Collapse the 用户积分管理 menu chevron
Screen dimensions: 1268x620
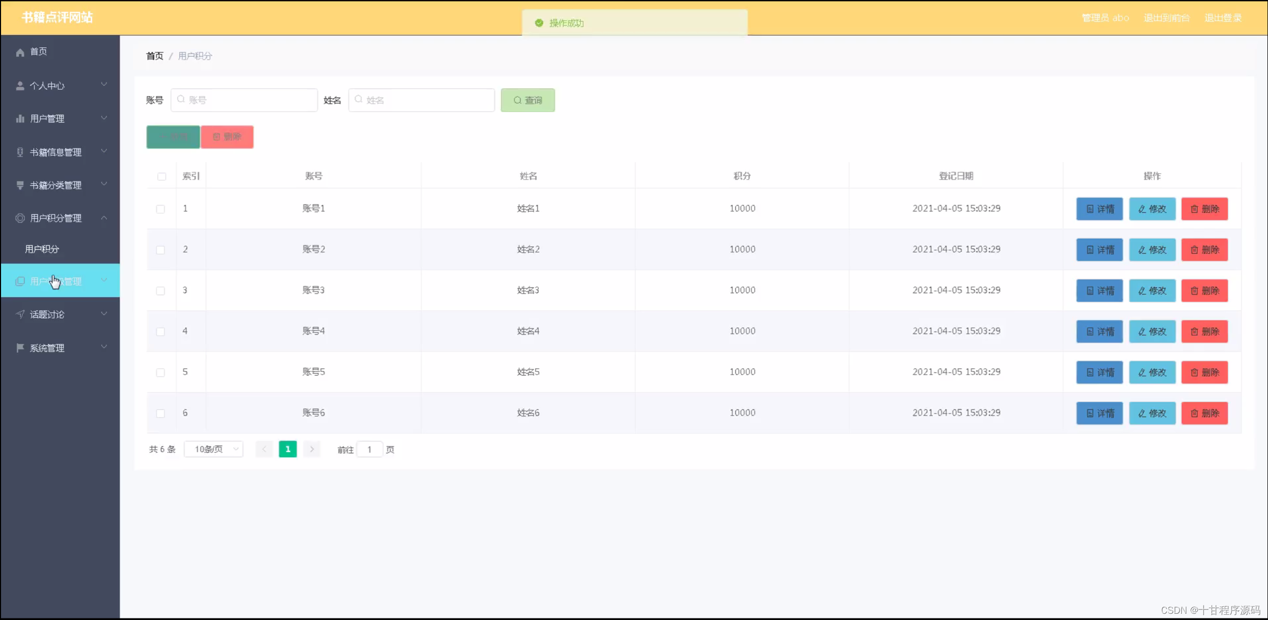[104, 218]
